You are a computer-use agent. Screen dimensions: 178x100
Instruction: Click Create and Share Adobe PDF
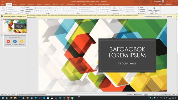pos(154,10)
